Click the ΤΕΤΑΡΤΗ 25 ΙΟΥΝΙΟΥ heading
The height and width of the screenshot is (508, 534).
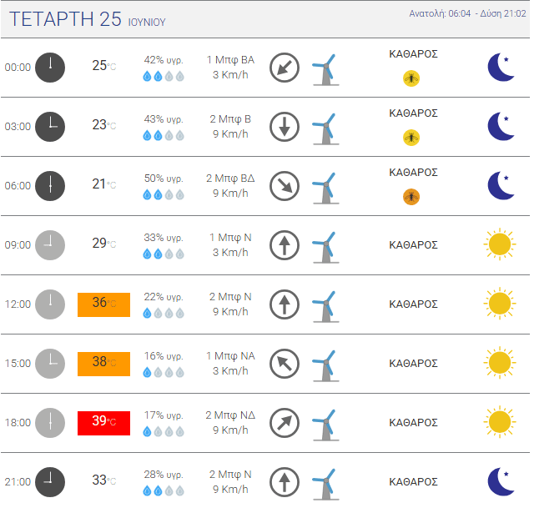[x=87, y=19]
